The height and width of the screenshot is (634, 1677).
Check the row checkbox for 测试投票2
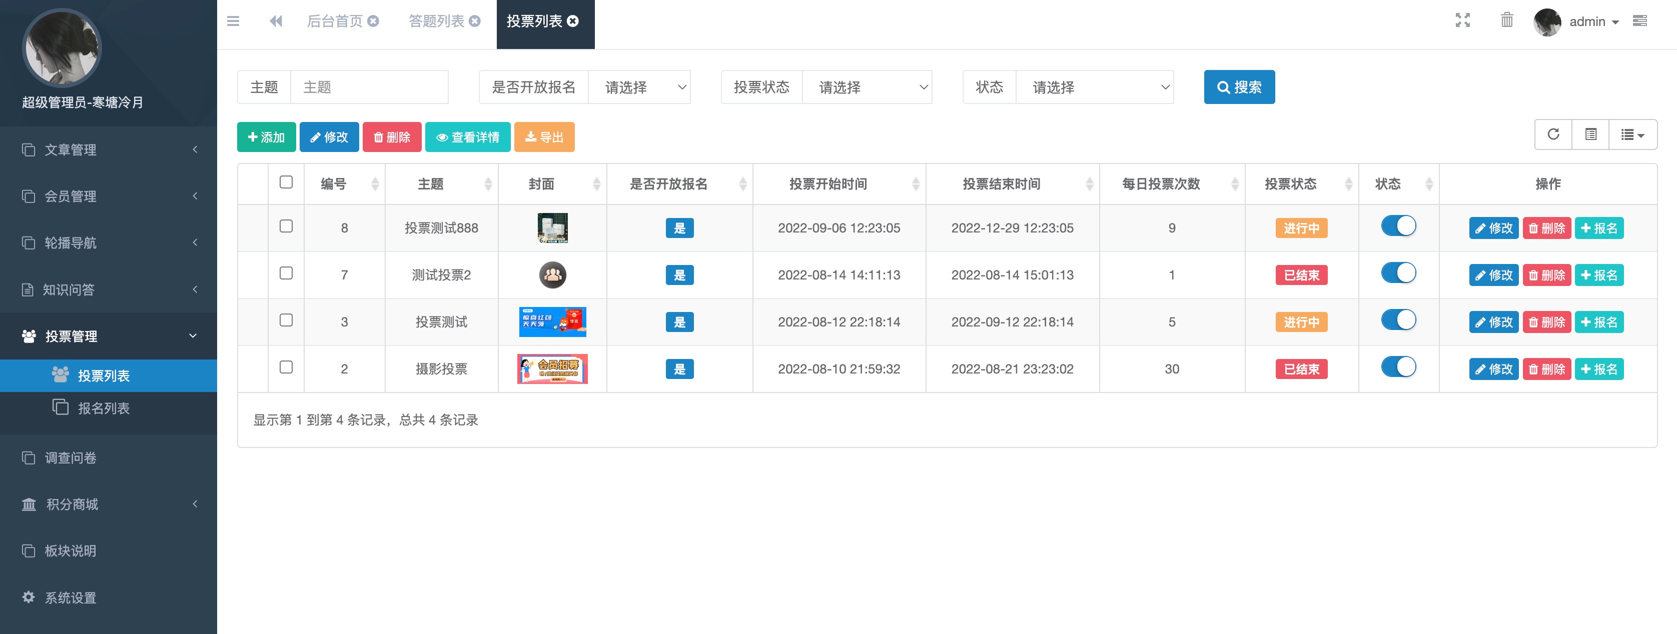tap(286, 273)
